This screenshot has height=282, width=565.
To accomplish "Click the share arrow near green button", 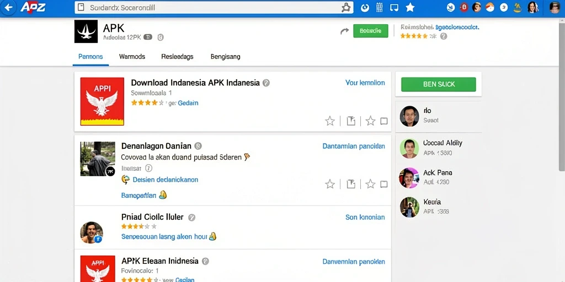I will pos(344,31).
